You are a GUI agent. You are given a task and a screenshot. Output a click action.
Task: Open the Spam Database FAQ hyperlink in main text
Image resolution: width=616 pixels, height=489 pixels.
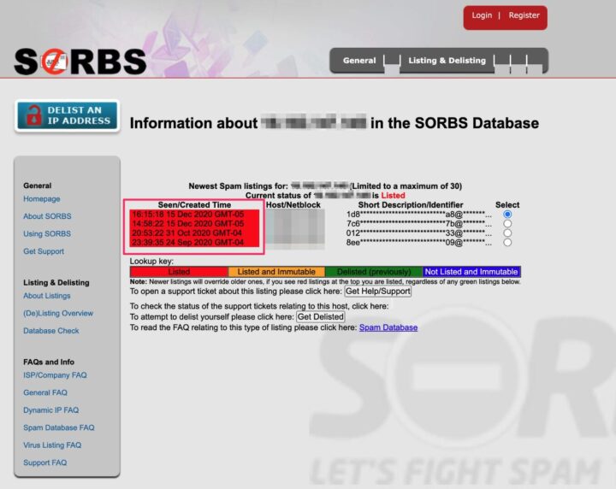388,327
